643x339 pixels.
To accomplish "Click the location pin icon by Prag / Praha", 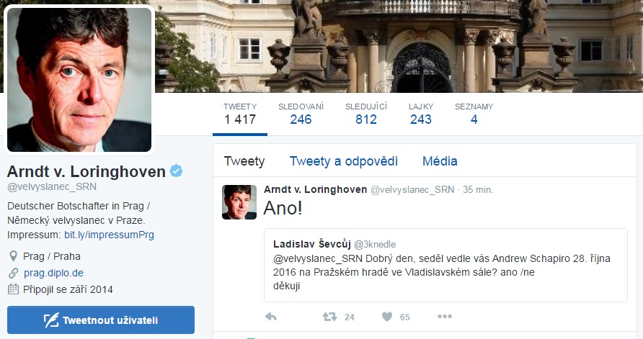I will 13,256.
